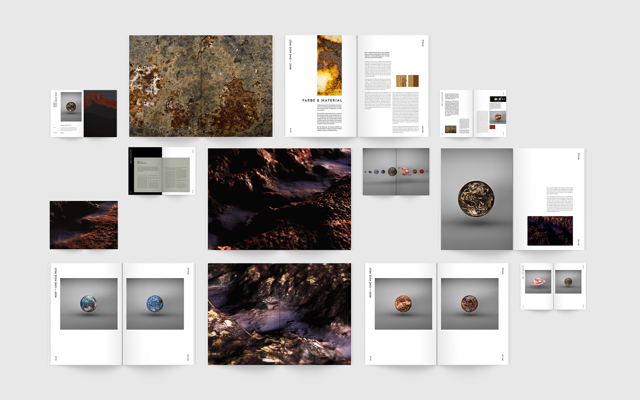Image resolution: width=640 pixels, height=400 pixels.
Task: Open the planet lineup spread
Action: click(x=396, y=172)
